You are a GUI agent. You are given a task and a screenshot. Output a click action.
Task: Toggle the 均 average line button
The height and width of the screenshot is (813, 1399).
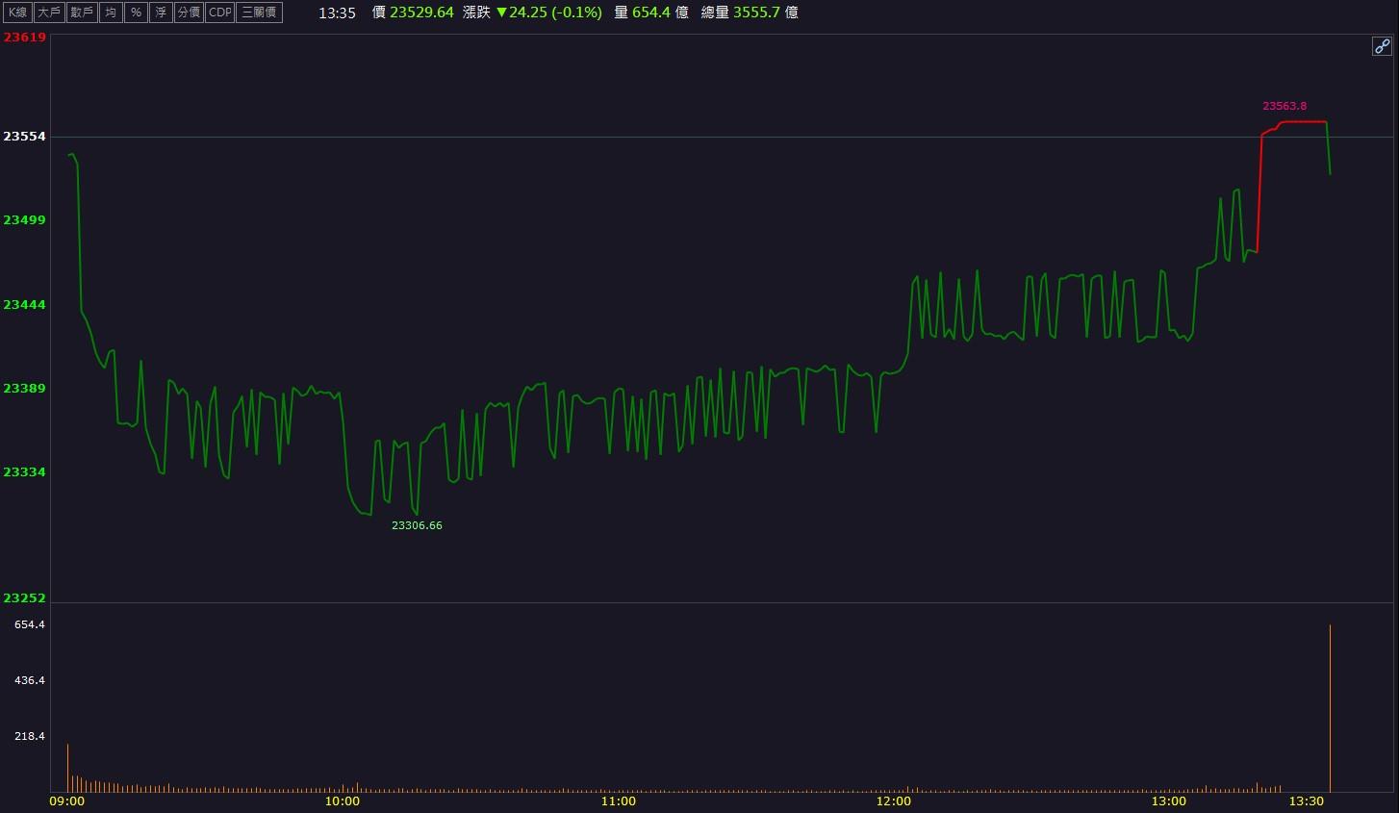point(111,13)
